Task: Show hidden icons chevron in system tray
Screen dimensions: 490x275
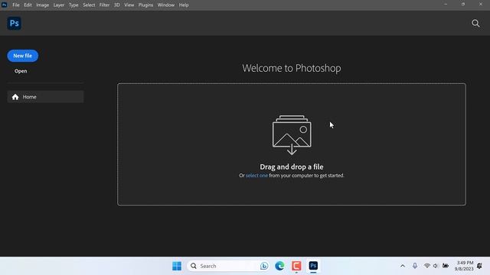Action: pos(403,266)
